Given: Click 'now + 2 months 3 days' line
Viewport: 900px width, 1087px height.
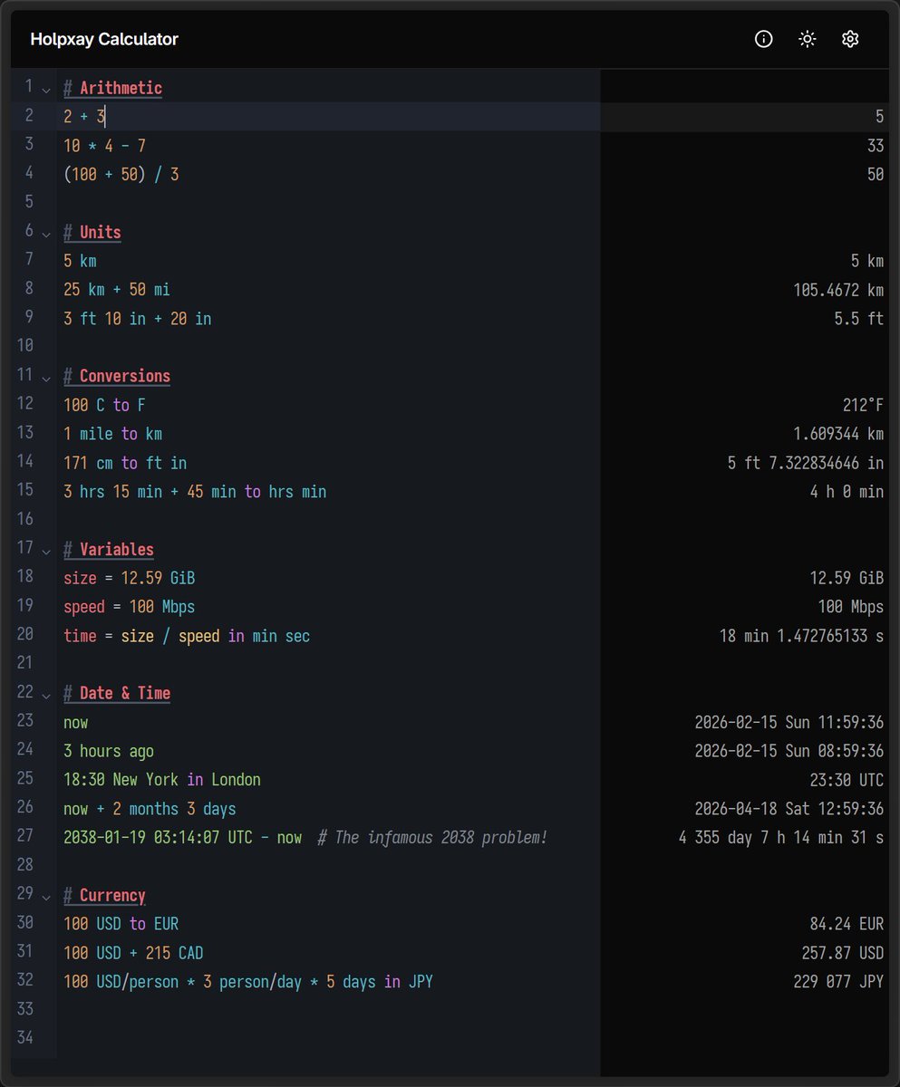Looking at the screenshot, I should [150, 809].
